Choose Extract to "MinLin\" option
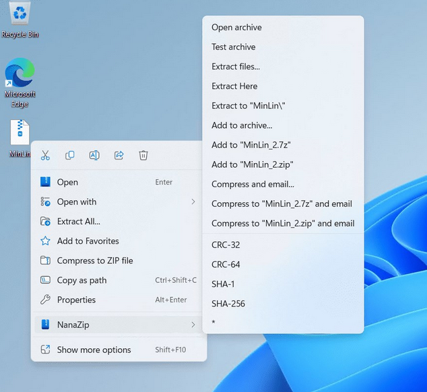 284,106
